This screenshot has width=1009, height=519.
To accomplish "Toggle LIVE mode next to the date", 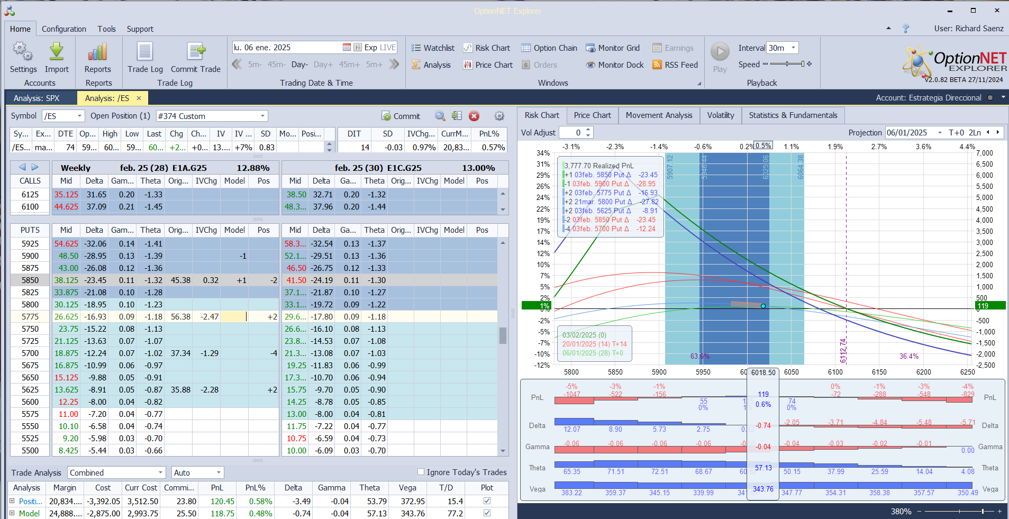I will [x=388, y=48].
